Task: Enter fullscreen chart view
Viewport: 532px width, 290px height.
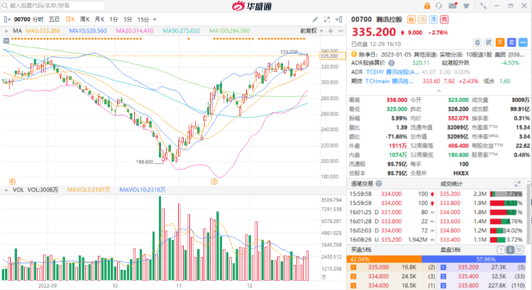Action: point(327,19)
